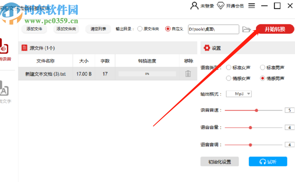Open the 开通会员 membership link
295x182 pixels.
(235, 6)
